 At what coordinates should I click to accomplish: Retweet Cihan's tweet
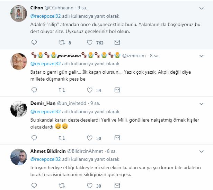(x=62, y=43)
